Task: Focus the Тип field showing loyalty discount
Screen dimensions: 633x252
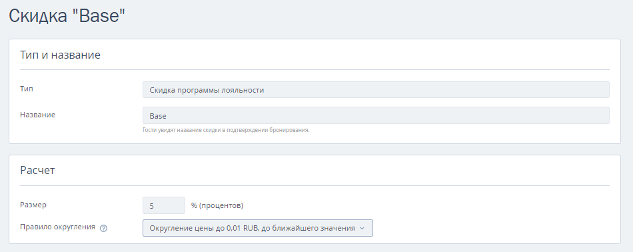Action: click(376, 89)
